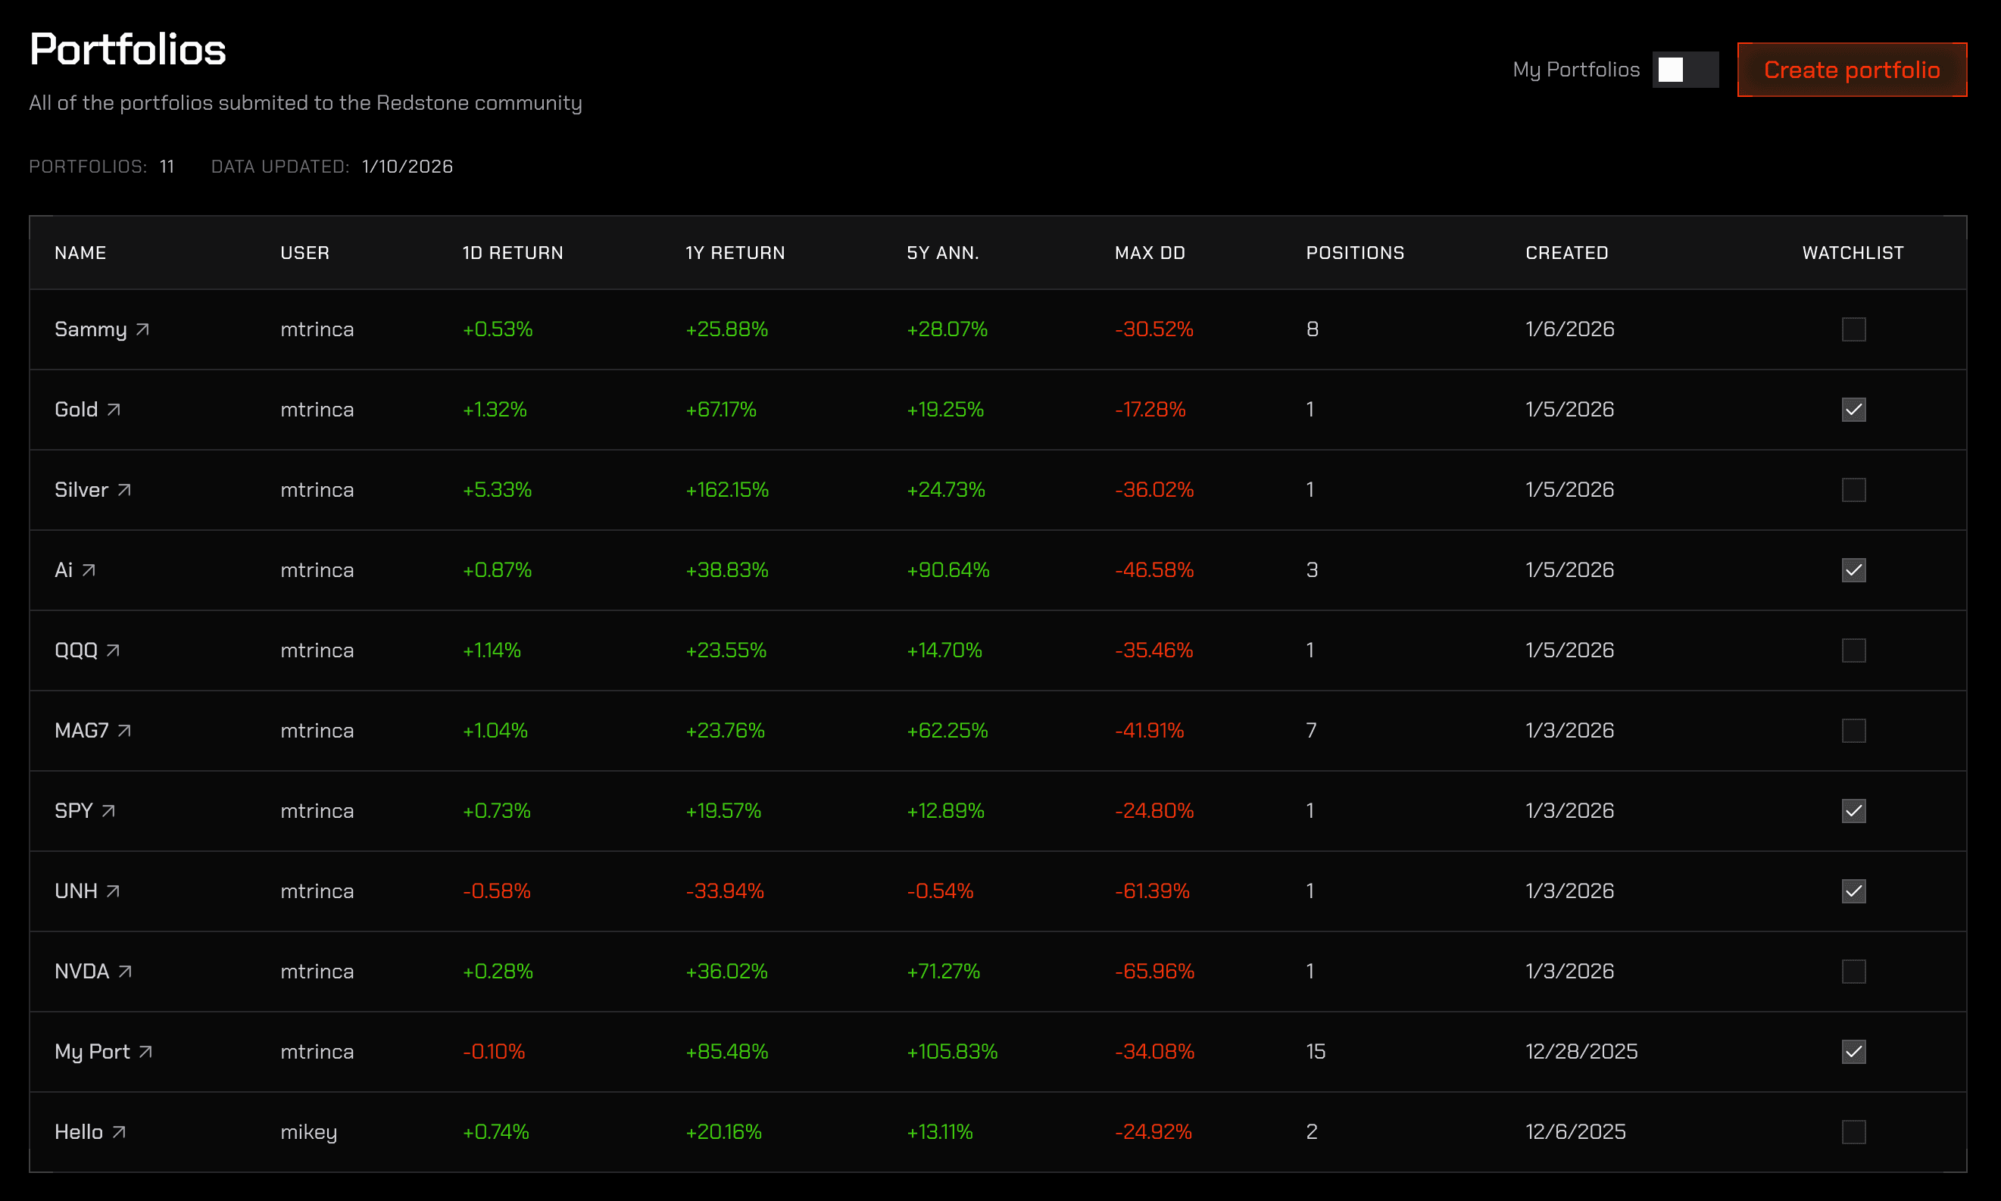Viewport: 2001px width, 1201px height.
Task: Open the NVDA portfolio arrow icon
Action: [x=126, y=970]
